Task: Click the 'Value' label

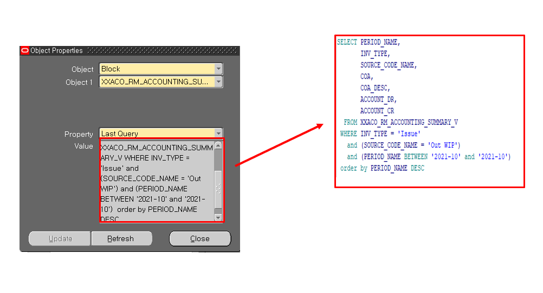Action: pyautogui.click(x=83, y=146)
